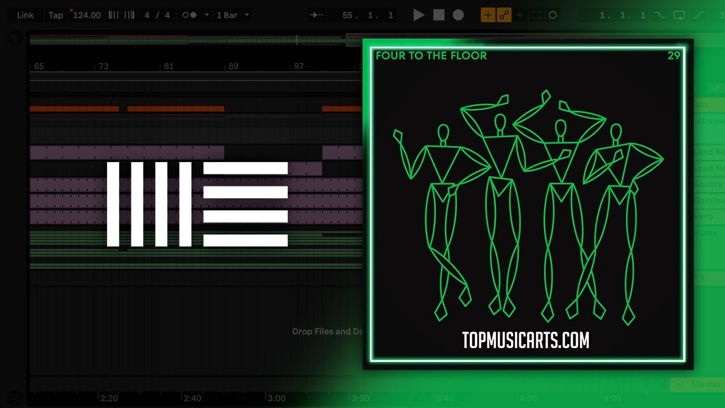
Task: Click the Four To The Floor 29 cover art
Action: pyautogui.click(x=528, y=204)
